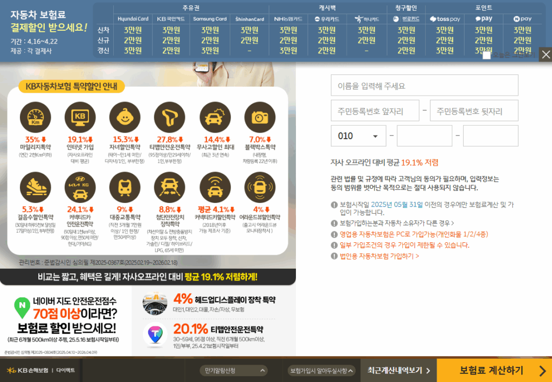Click the ShinhanCard column header
This screenshot has height=382, width=552.
point(250,19)
